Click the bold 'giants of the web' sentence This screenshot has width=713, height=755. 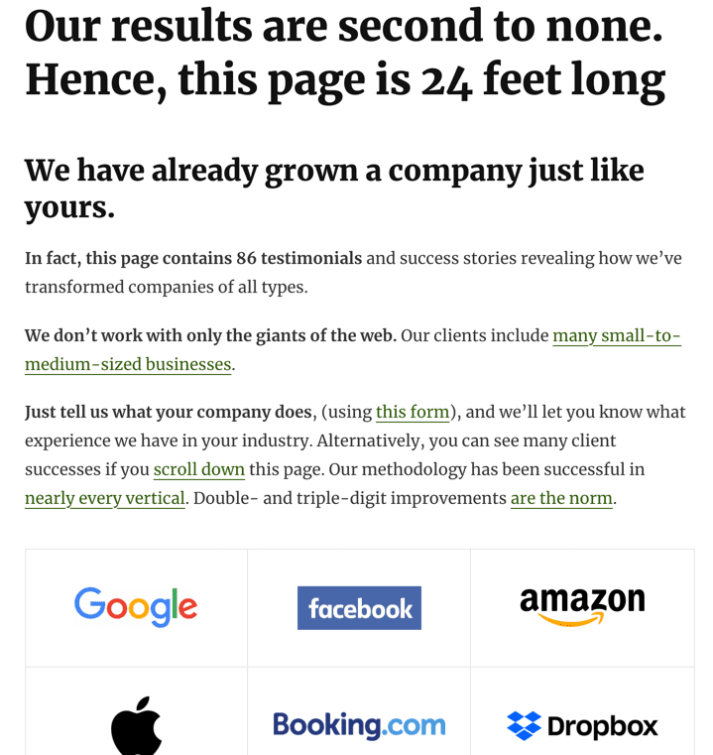[211, 335]
